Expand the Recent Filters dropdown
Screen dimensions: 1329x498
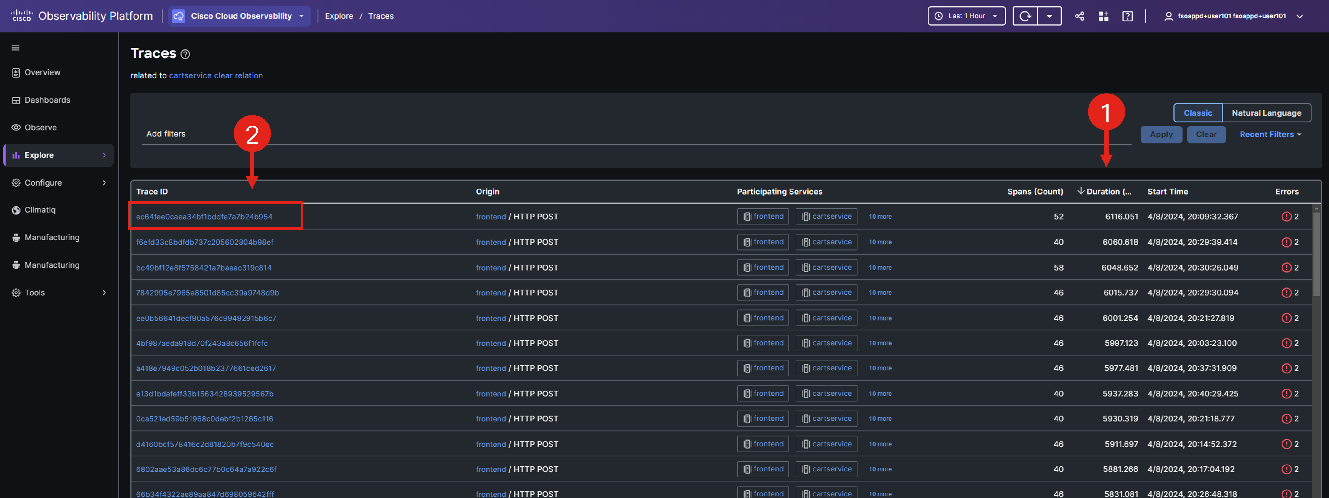click(1270, 135)
